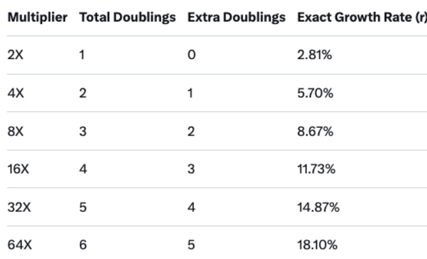Click the 14.87% growth rate cell
Screen dimensions: 427x259
coord(313,207)
